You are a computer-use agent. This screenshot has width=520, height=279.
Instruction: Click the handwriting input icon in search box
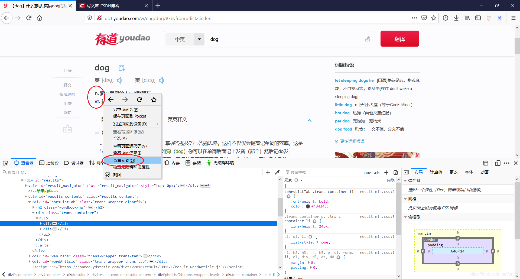(367, 39)
